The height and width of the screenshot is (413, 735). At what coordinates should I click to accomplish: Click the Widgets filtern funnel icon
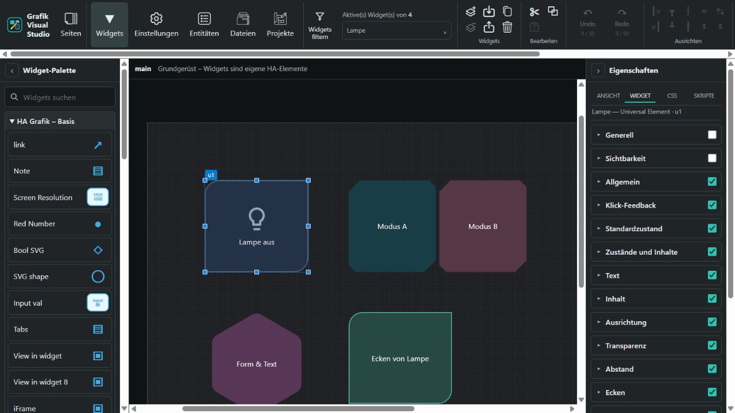[x=320, y=17]
